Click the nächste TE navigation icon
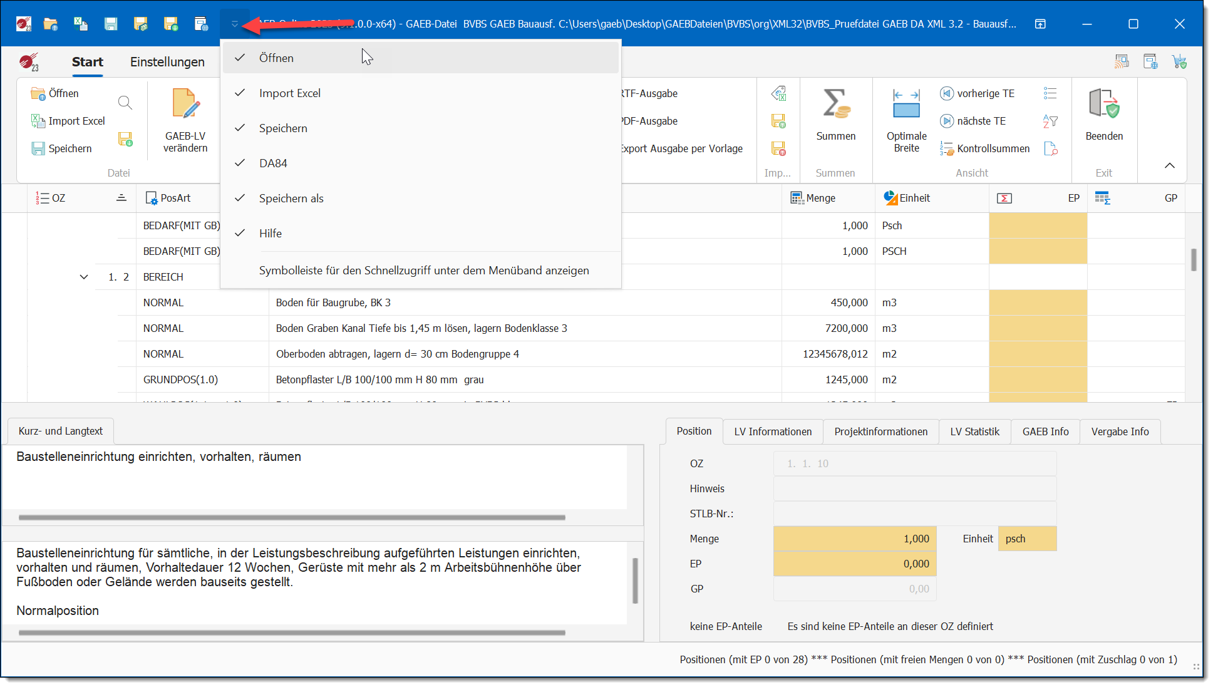Image resolution: width=1213 pixels, height=687 pixels. pyautogui.click(x=946, y=121)
